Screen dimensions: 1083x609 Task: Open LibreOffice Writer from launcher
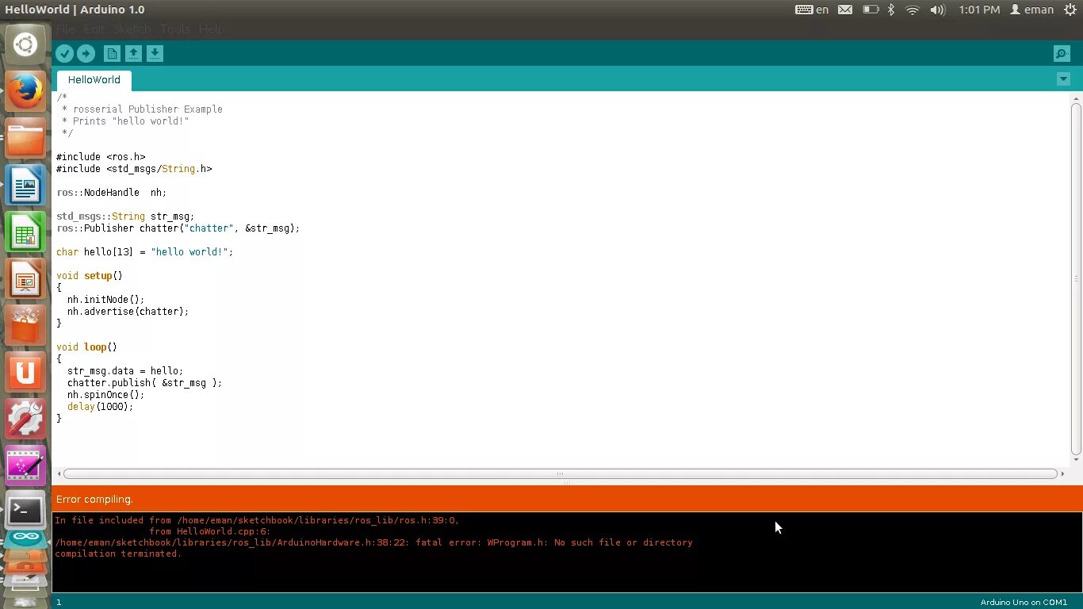click(25, 185)
